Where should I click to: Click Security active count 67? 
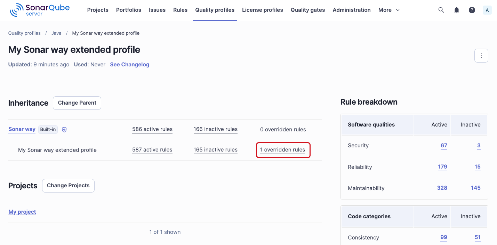pos(444,146)
